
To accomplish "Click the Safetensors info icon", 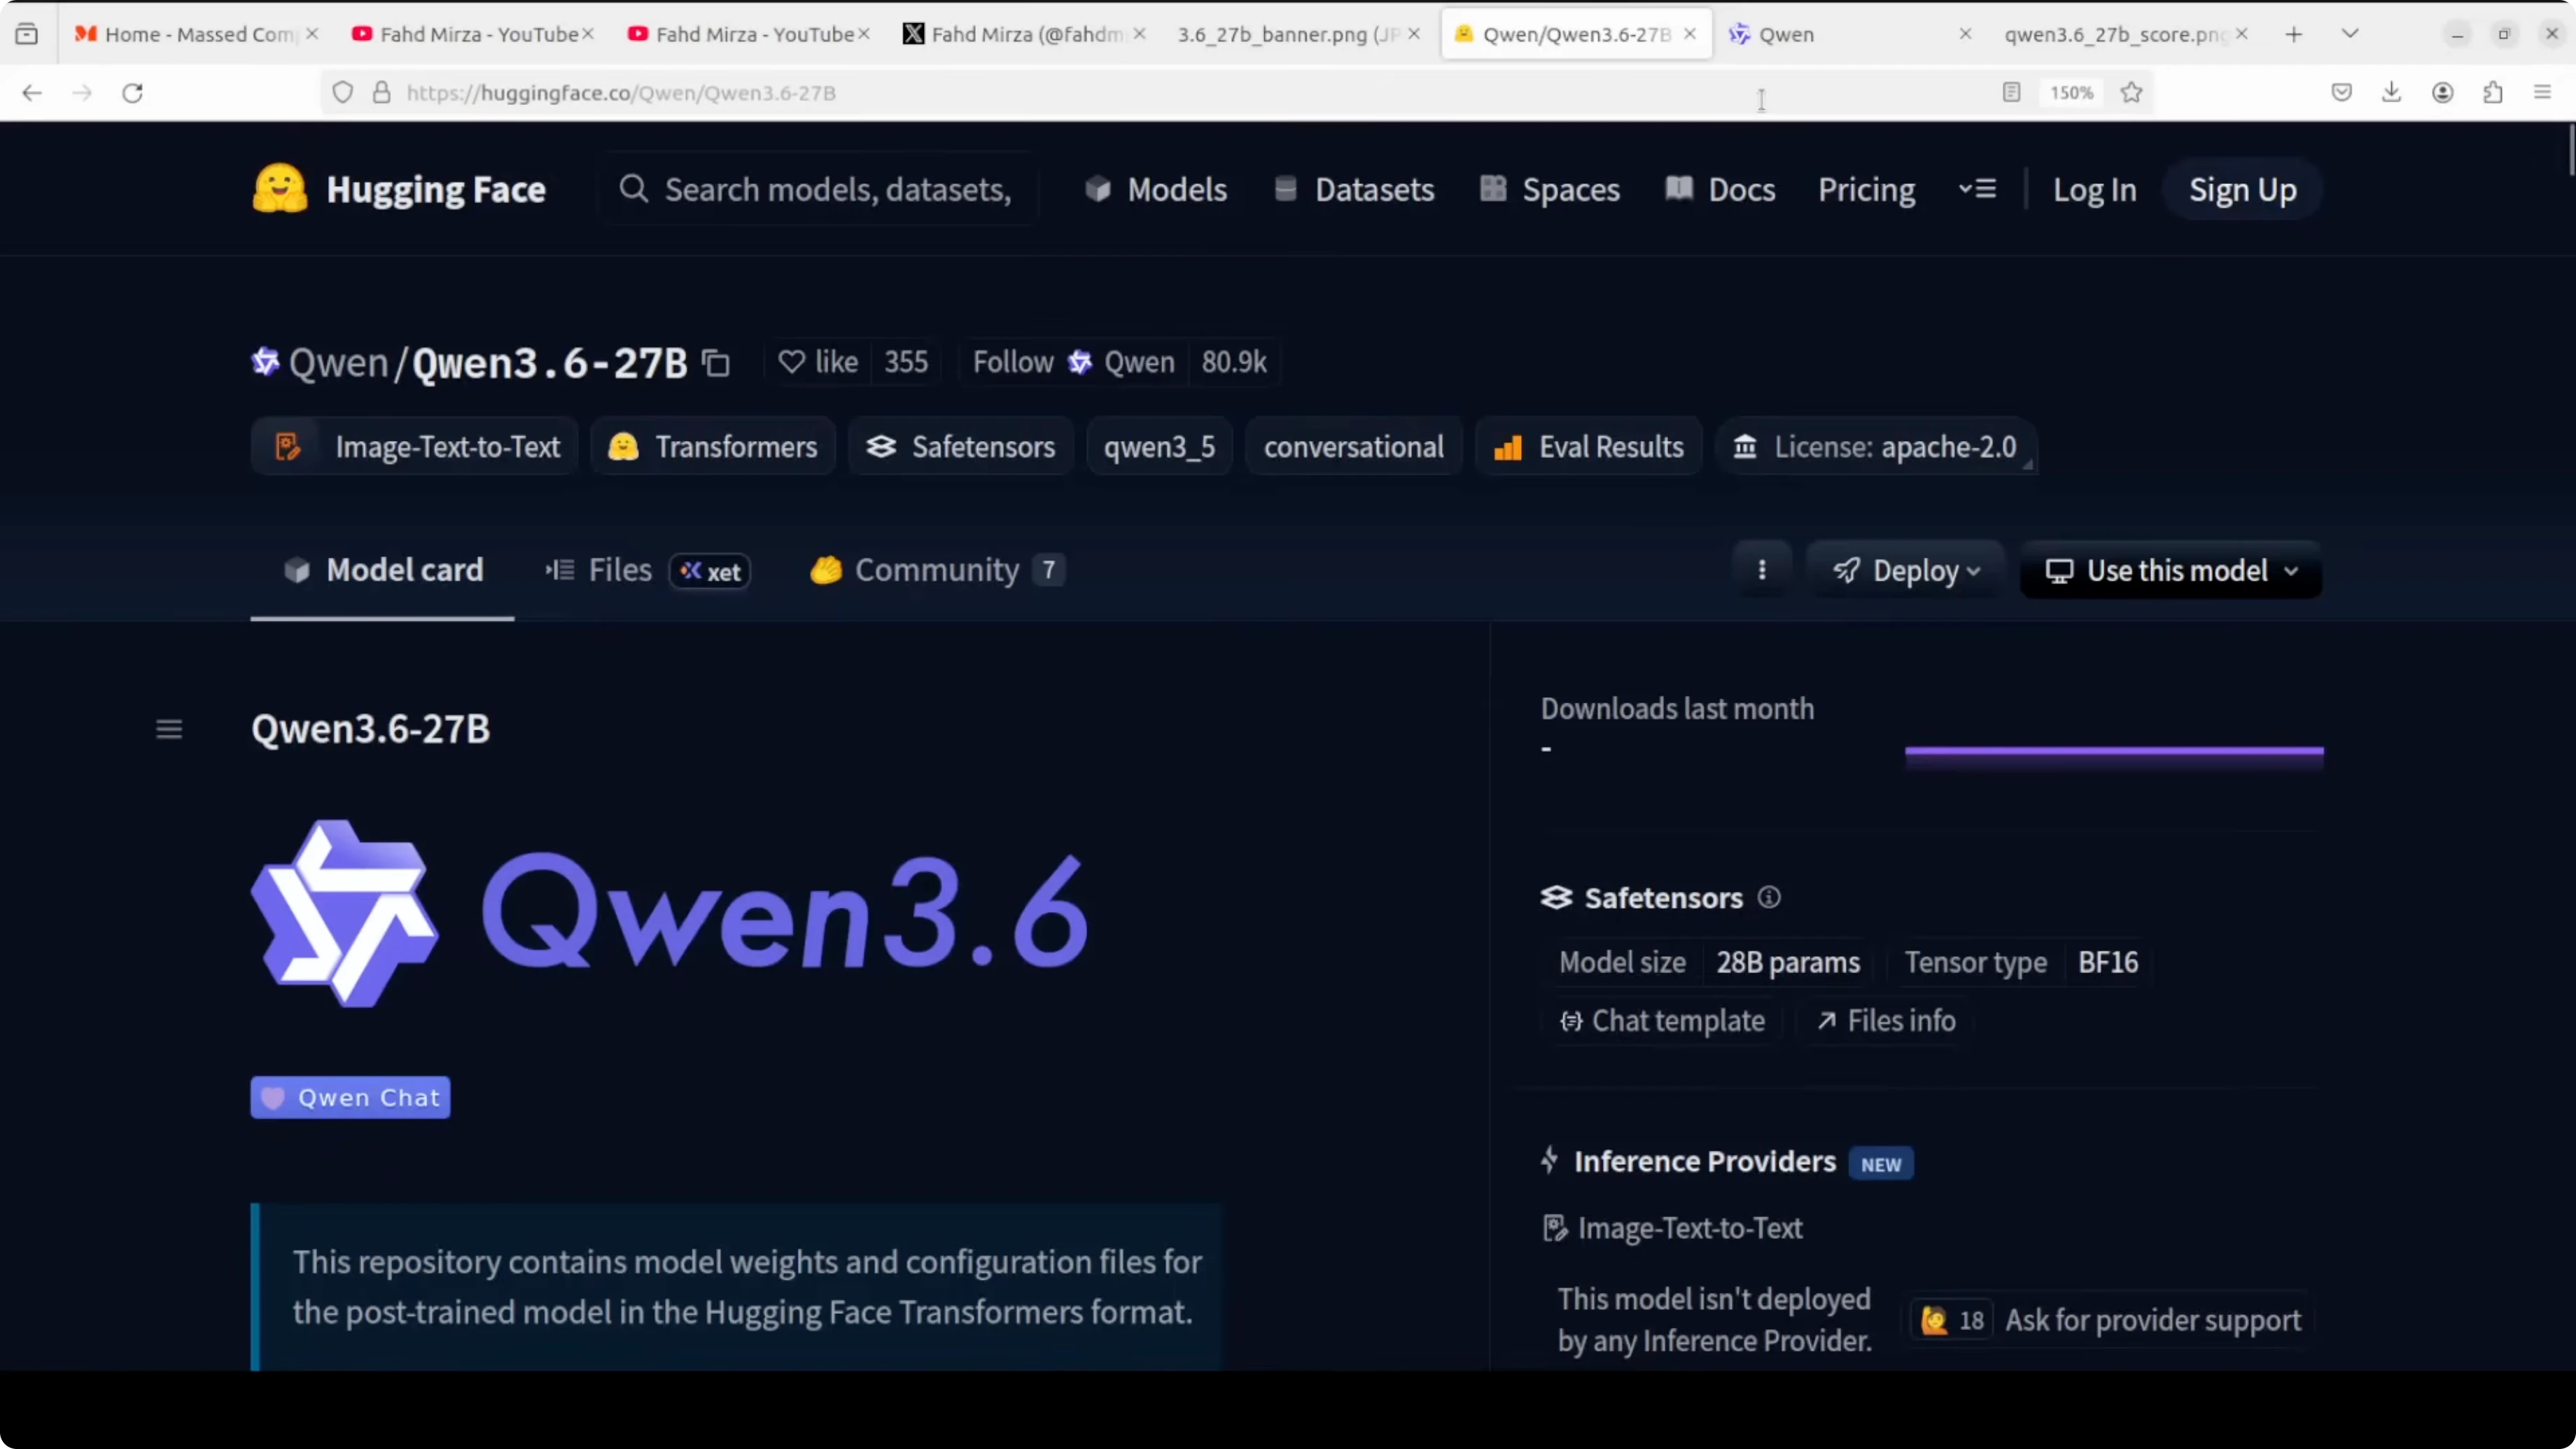I will pos(1769,897).
